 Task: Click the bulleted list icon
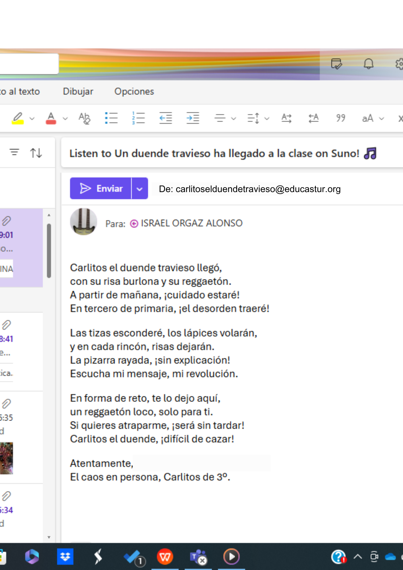tap(111, 118)
